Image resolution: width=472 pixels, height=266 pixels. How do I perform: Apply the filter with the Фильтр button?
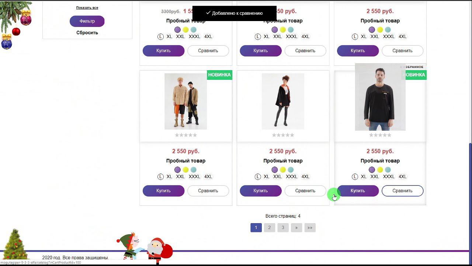(x=87, y=21)
